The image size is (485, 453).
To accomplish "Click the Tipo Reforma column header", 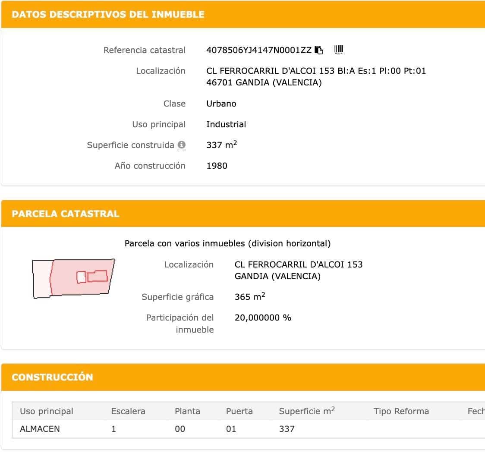I will point(401,411).
